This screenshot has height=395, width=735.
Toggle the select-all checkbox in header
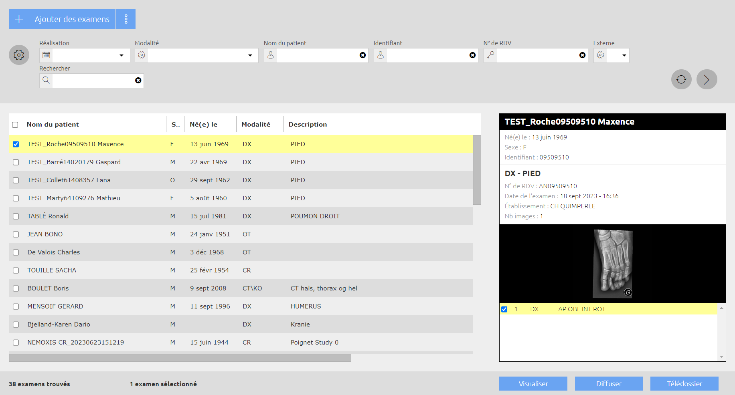(15, 125)
